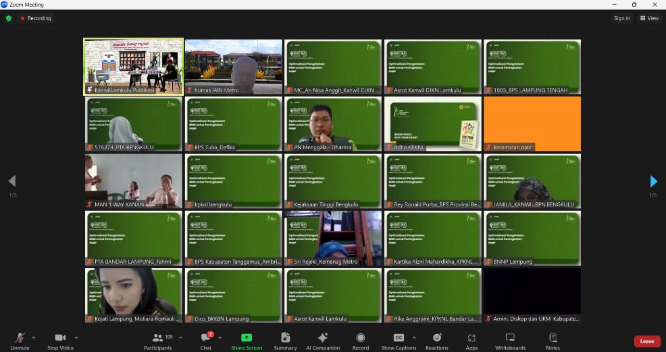Expand video options arrow beside Stop Video
Screen dimensions: 666x352
tap(76, 337)
